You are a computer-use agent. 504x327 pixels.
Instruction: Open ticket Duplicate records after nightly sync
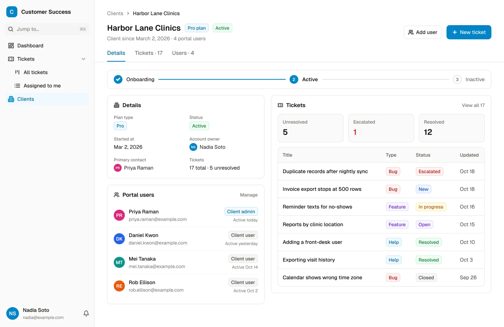click(381, 171)
